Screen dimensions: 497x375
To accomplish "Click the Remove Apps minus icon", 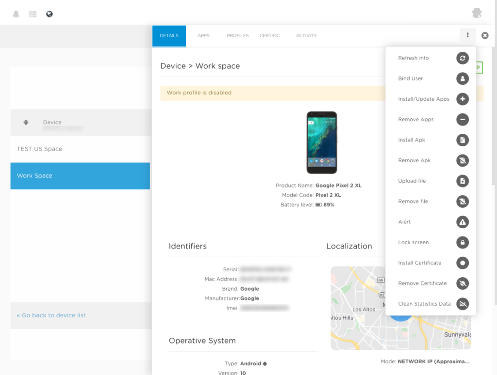I will point(463,120).
